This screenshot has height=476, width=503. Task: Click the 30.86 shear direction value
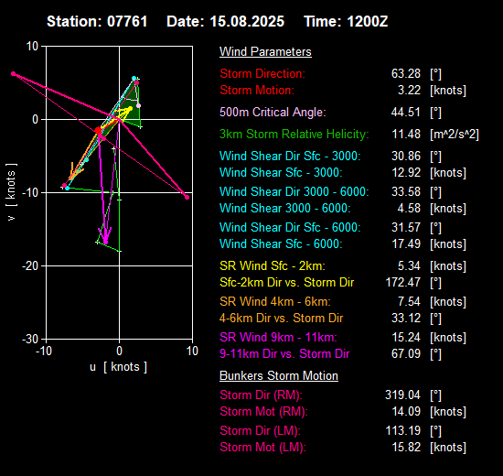tap(406, 157)
